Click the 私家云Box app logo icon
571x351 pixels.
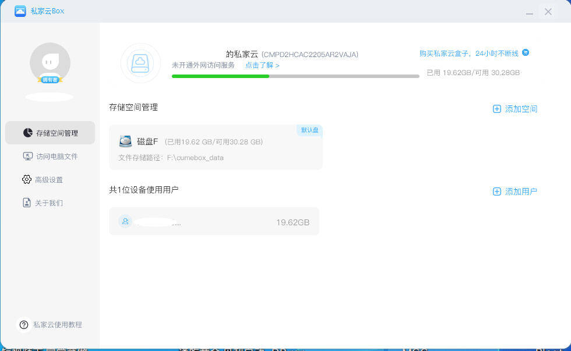pyautogui.click(x=20, y=11)
